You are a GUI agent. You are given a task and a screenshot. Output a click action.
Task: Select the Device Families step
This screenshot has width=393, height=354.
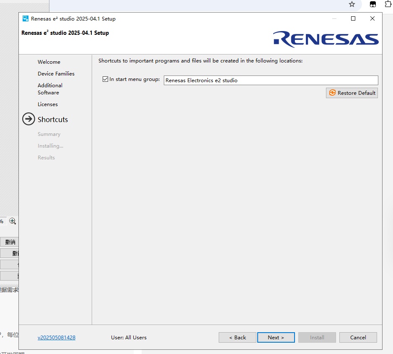[x=56, y=74]
